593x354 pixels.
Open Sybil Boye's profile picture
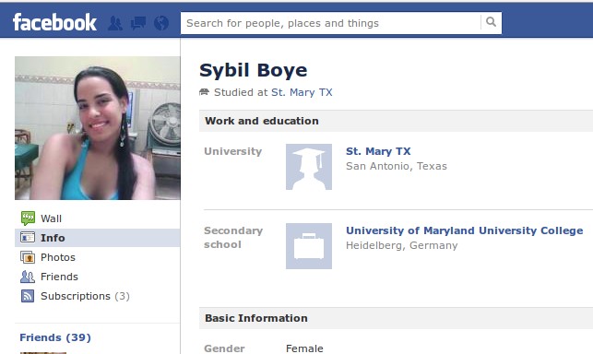tap(98, 128)
